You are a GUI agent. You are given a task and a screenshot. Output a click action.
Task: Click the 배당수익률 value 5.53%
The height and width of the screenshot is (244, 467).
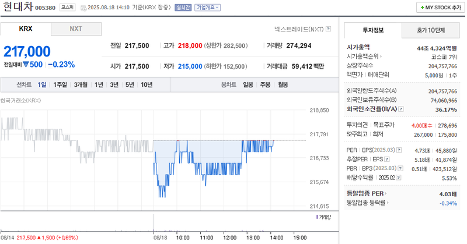449,178
